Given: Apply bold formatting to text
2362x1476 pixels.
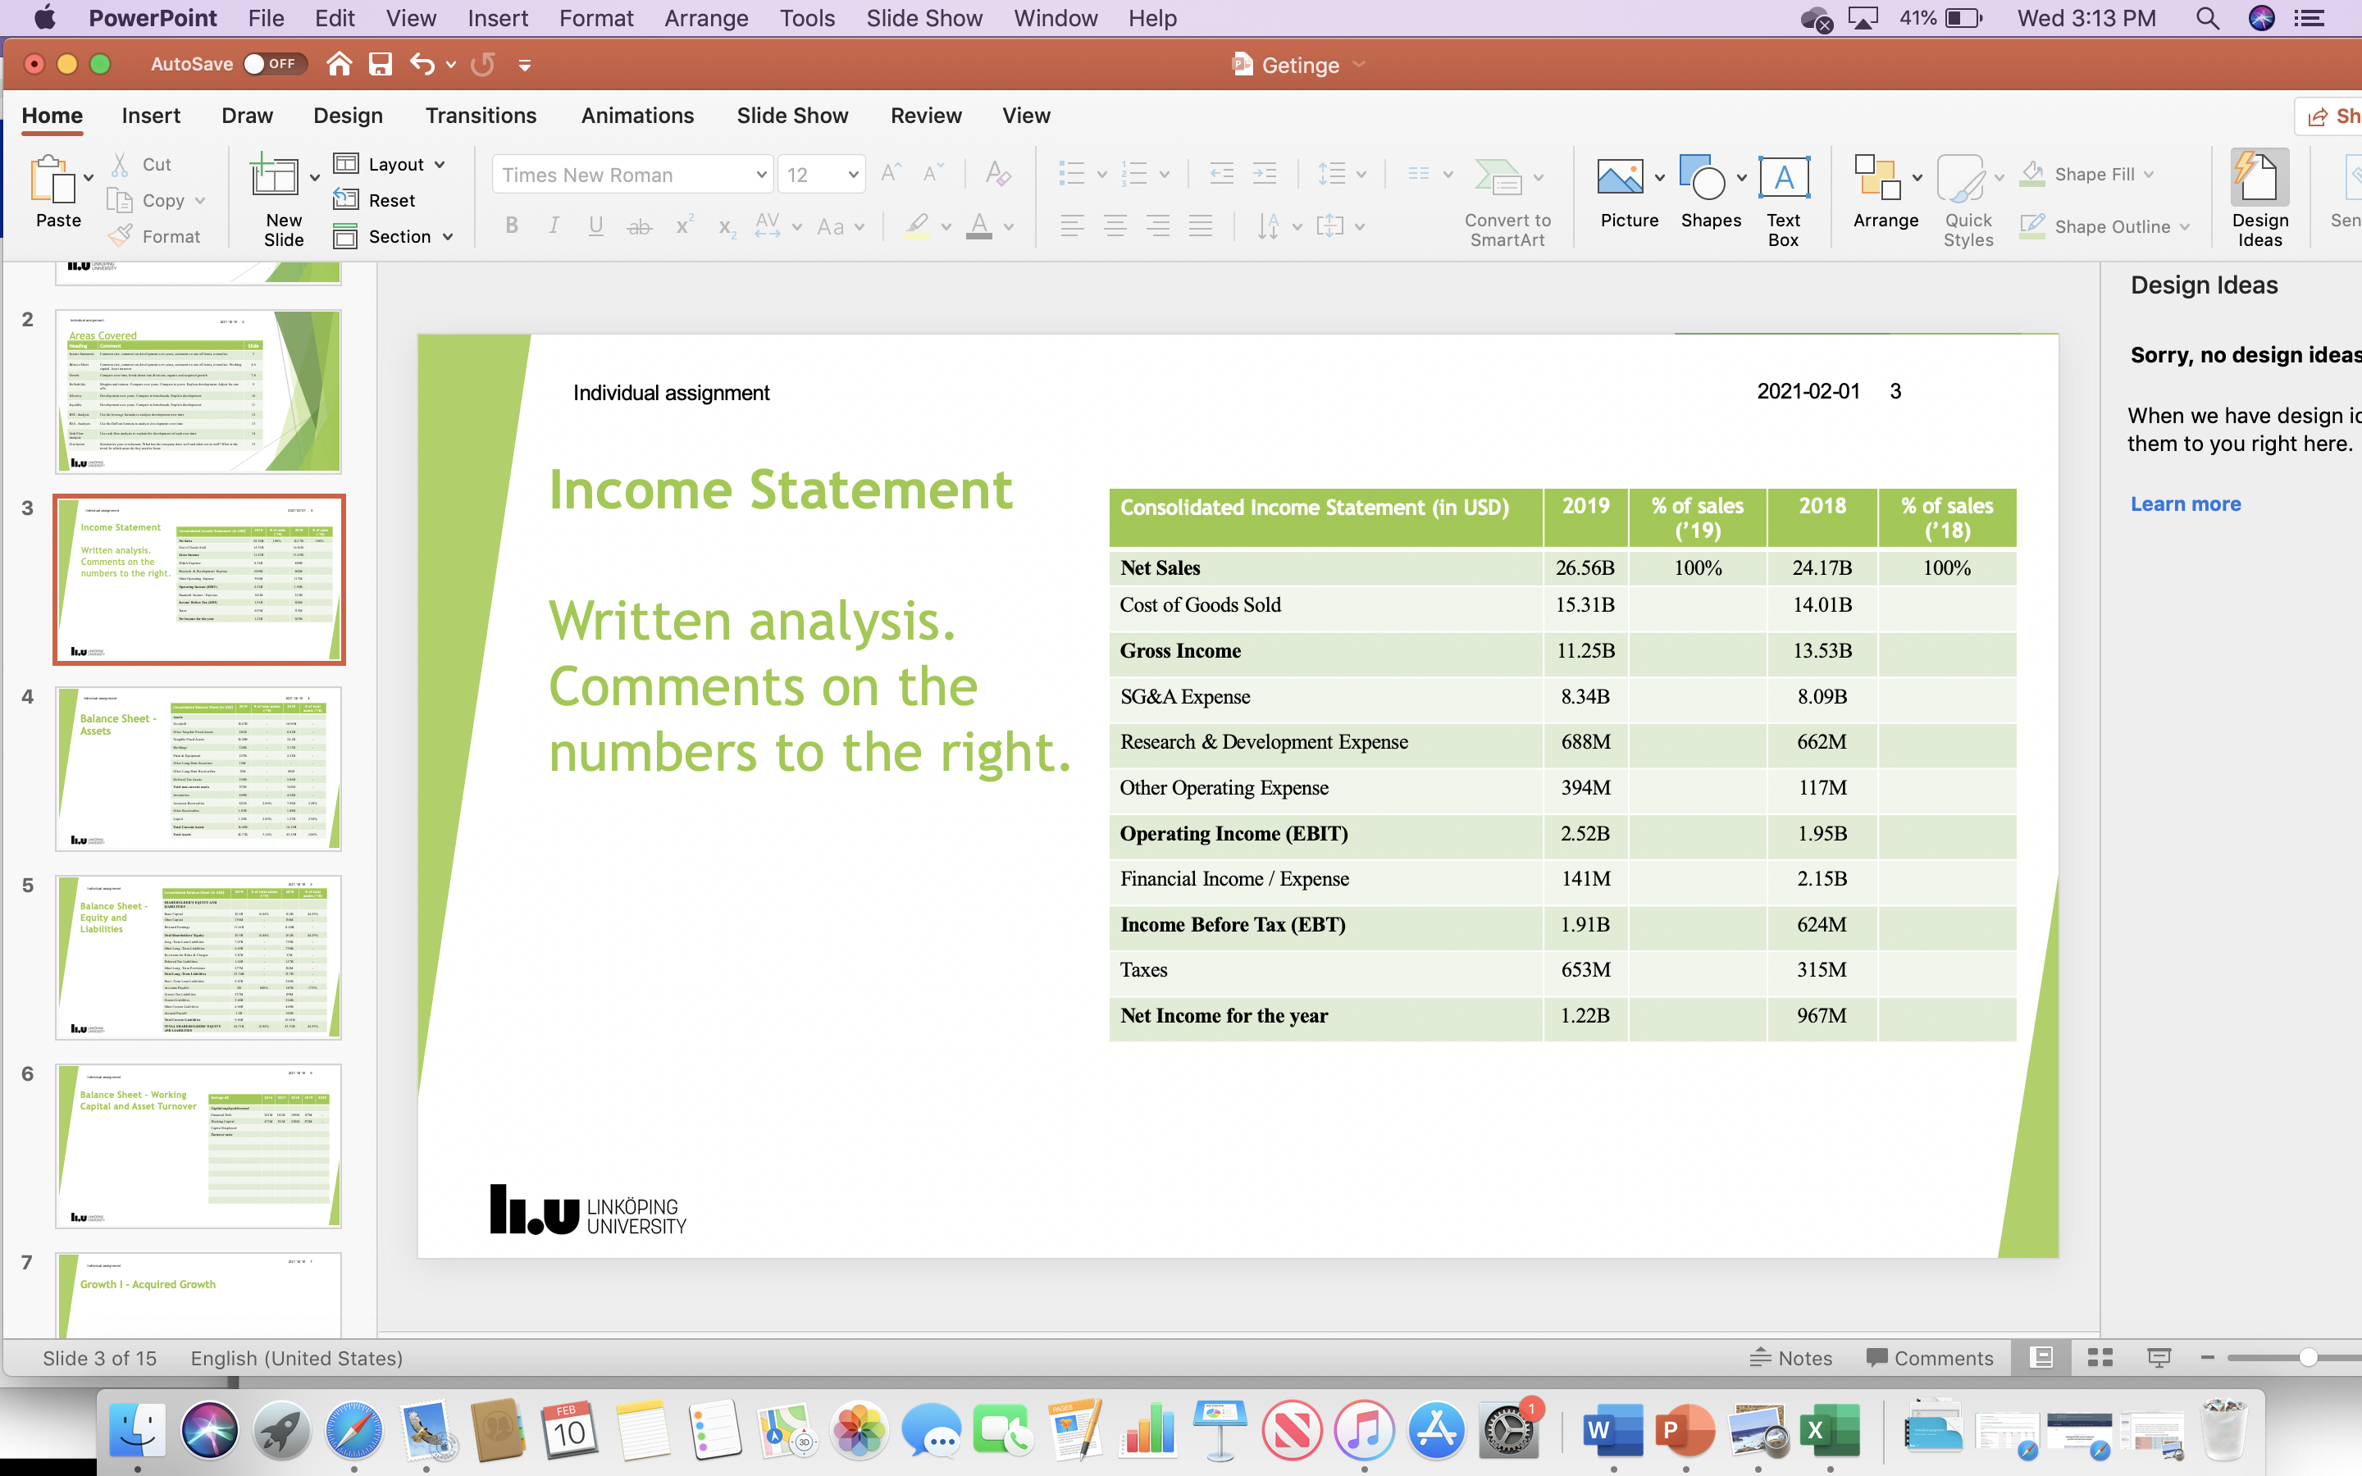Looking at the screenshot, I should tap(510, 225).
